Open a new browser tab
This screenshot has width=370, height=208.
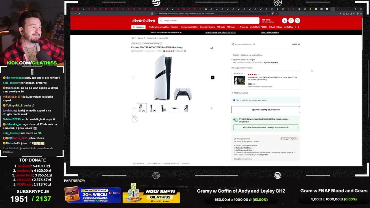point(337,9)
